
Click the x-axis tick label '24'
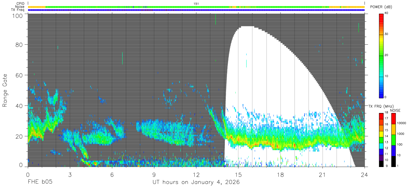(364, 174)
